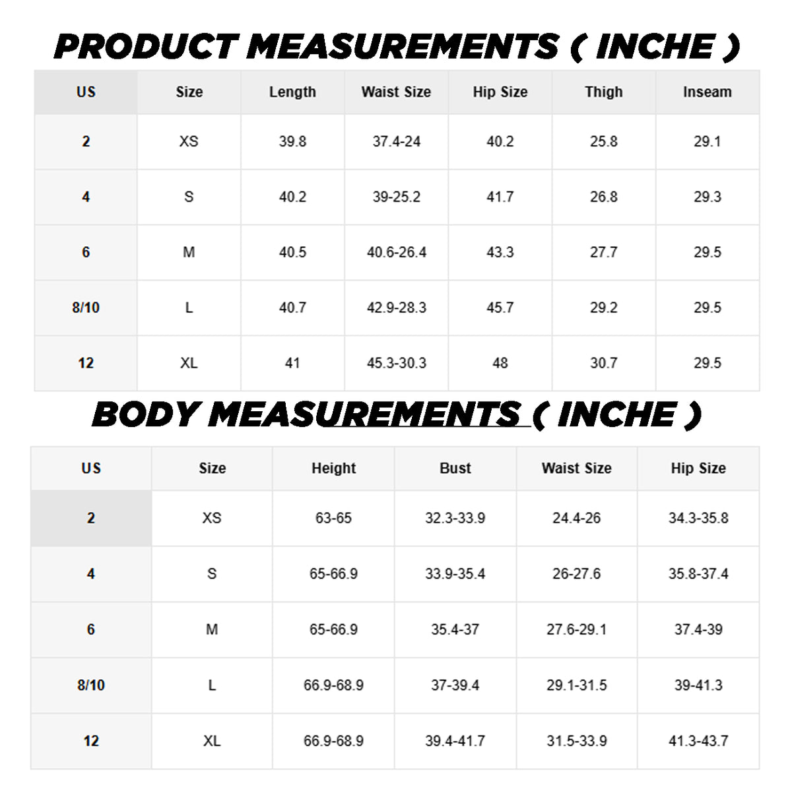Select the 41.7 hip size cell
792x792 pixels.
pos(500,197)
